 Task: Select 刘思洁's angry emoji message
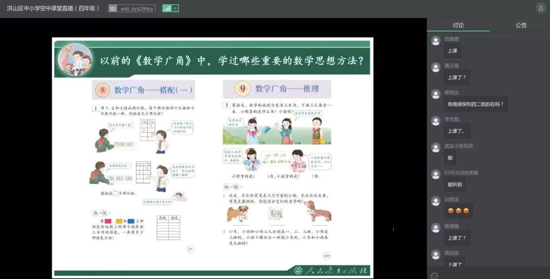coord(458,211)
